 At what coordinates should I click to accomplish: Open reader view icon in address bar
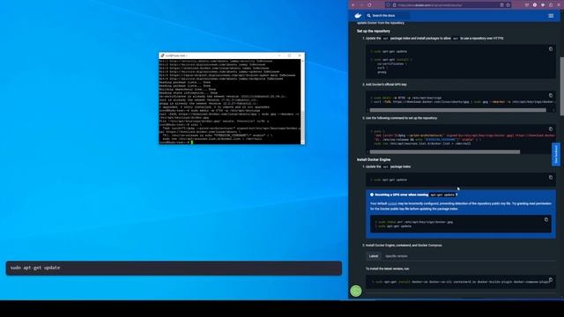[501, 5]
